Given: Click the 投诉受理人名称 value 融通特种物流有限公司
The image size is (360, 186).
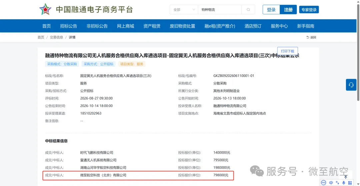Looking at the screenshot, I should 230,106.
